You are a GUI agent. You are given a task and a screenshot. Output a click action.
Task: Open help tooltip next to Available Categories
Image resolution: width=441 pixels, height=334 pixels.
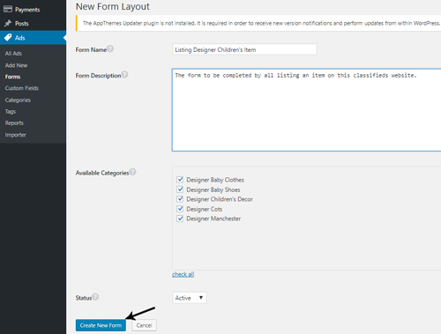pyautogui.click(x=132, y=172)
